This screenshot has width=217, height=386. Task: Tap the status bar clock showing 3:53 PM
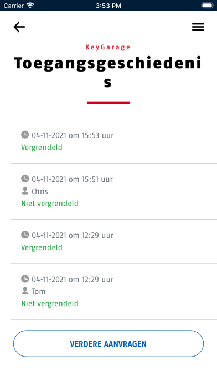click(108, 6)
